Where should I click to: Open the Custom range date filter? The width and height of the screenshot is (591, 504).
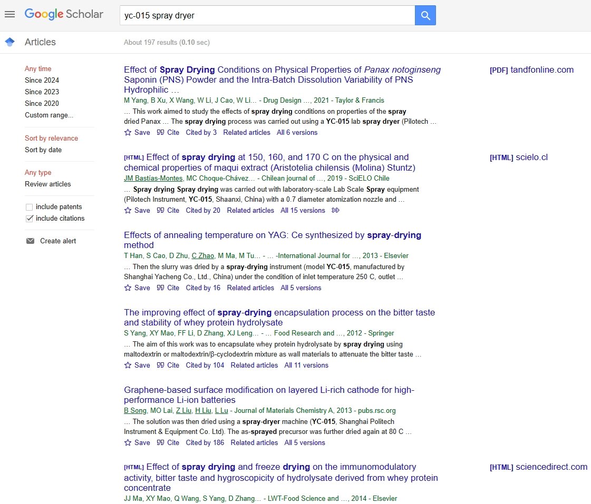49,115
